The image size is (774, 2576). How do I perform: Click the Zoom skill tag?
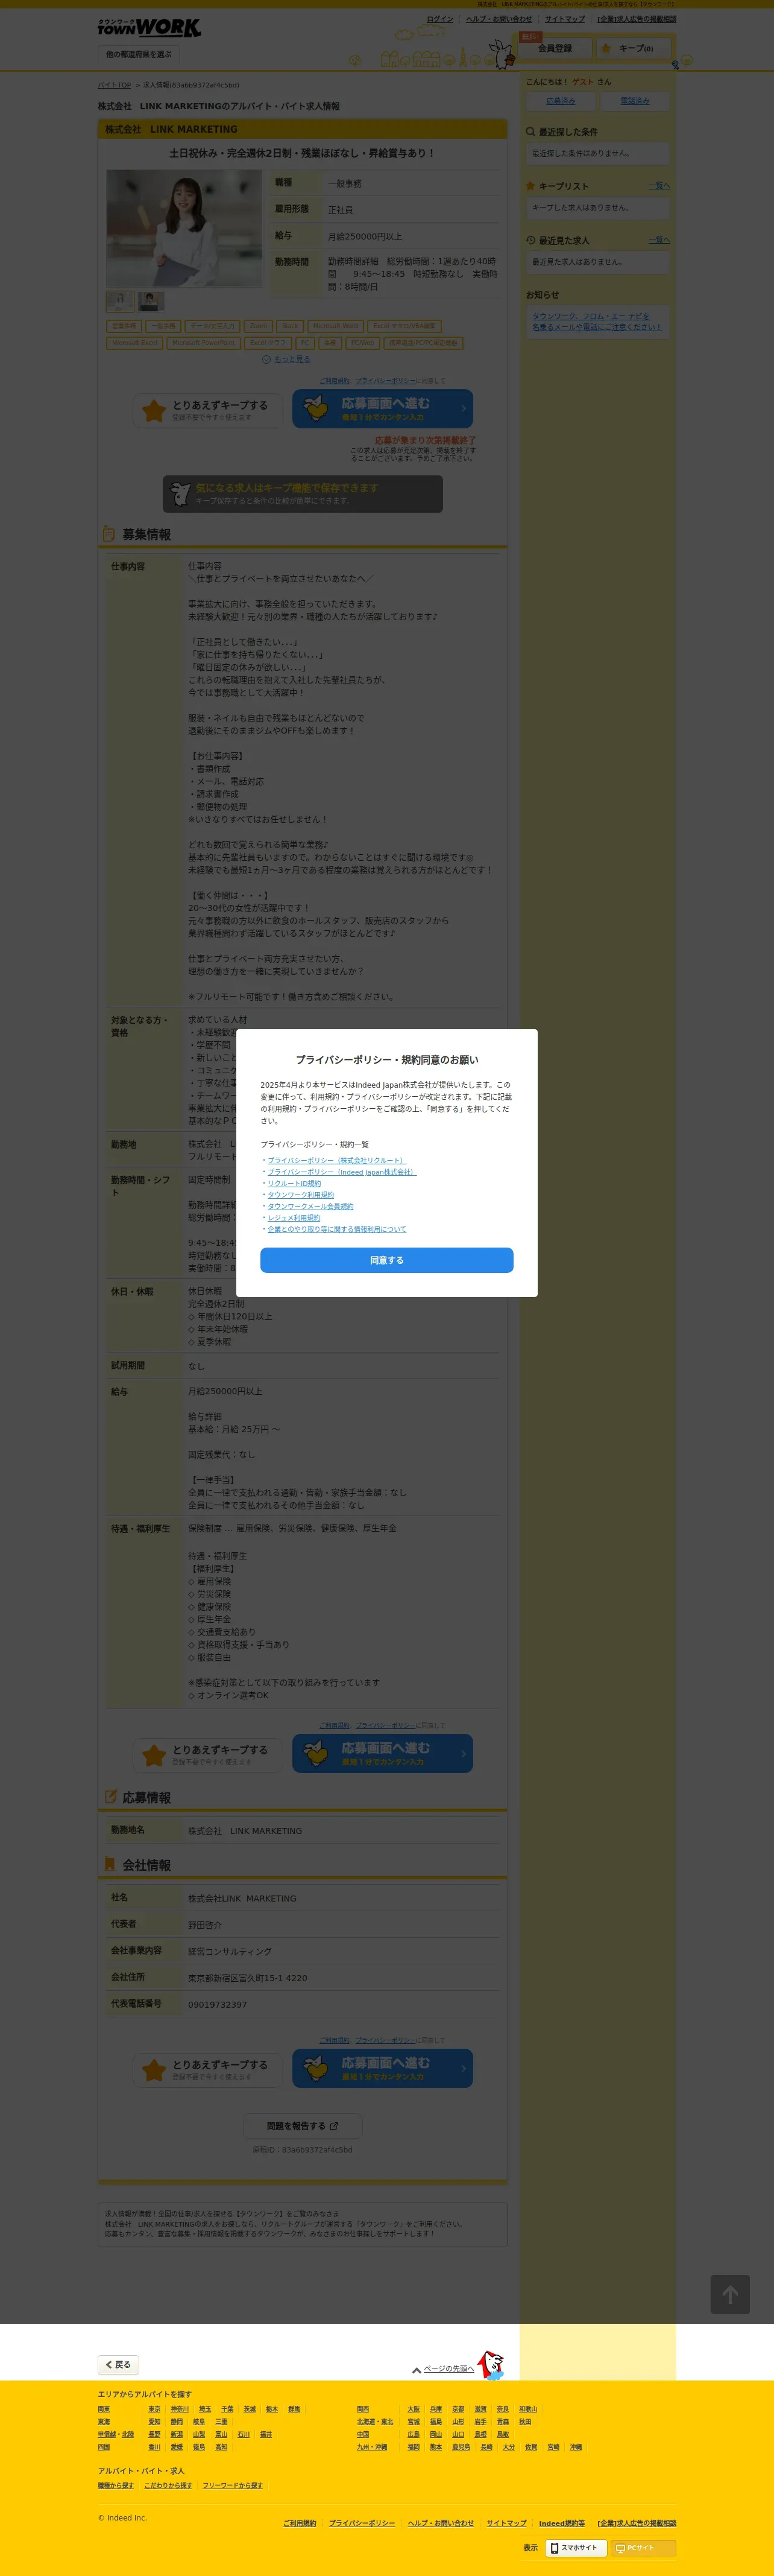click(x=259, y=326)
